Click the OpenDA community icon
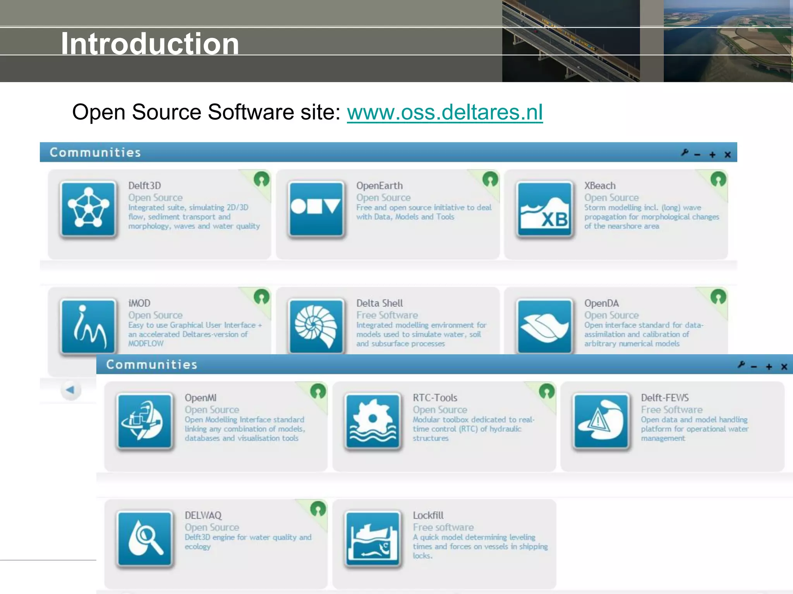The image size is (793, 594). click(544, 326)
